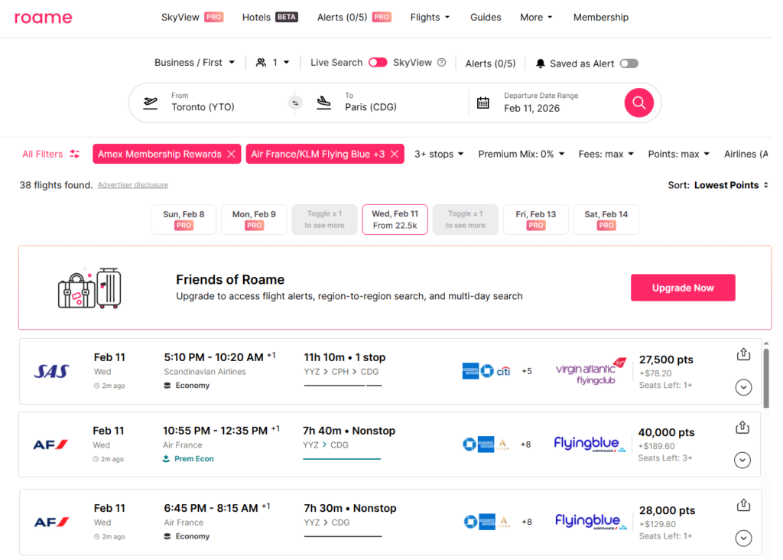The image size is (783, 560).
Task: Share the SAS flight using its export icon
Action: [742, 354]
